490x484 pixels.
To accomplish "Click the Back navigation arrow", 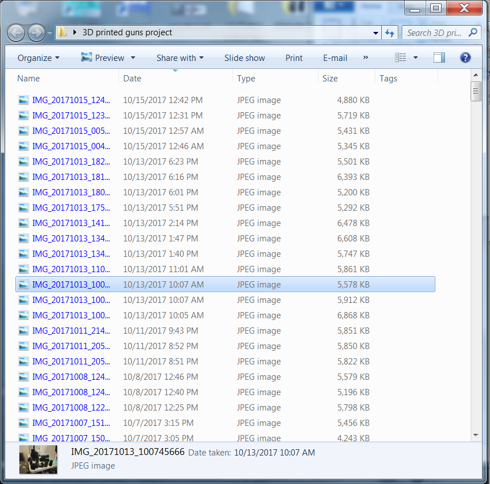I will coord(16,33).
